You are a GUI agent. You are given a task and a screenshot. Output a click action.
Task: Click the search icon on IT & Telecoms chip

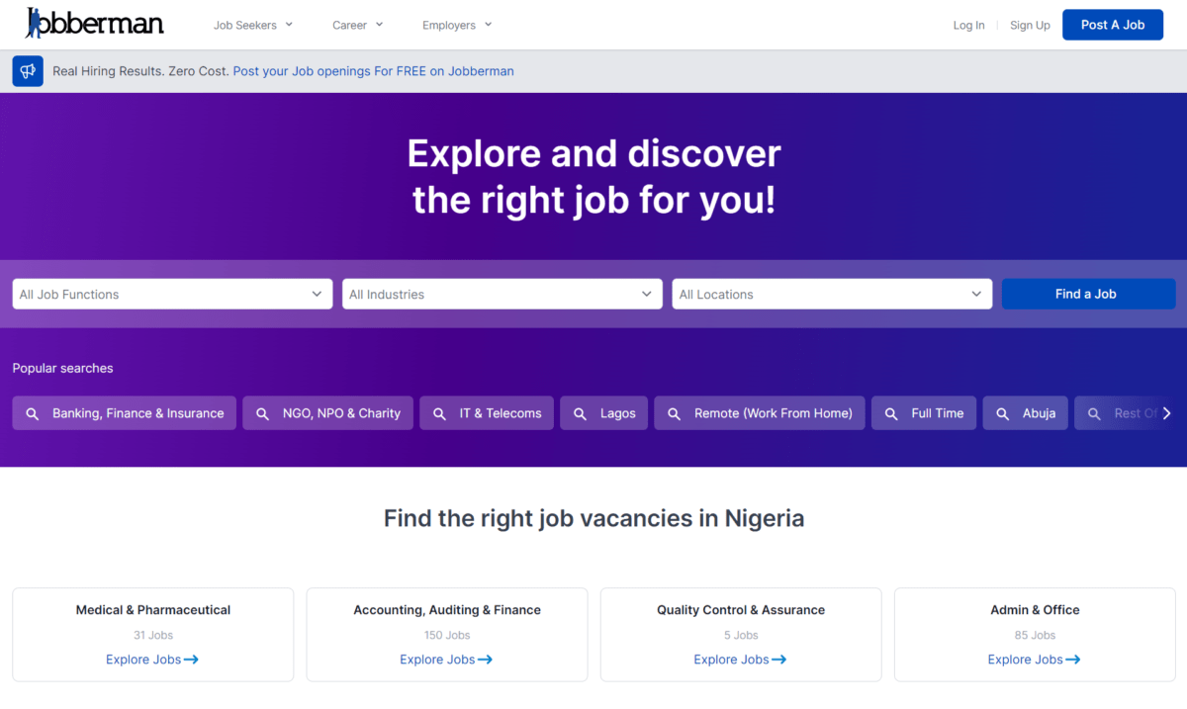tap(440, 413)
